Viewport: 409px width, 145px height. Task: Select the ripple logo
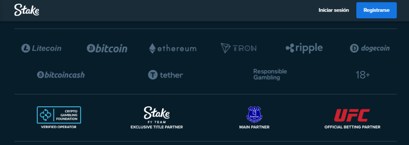coord(304,48)
